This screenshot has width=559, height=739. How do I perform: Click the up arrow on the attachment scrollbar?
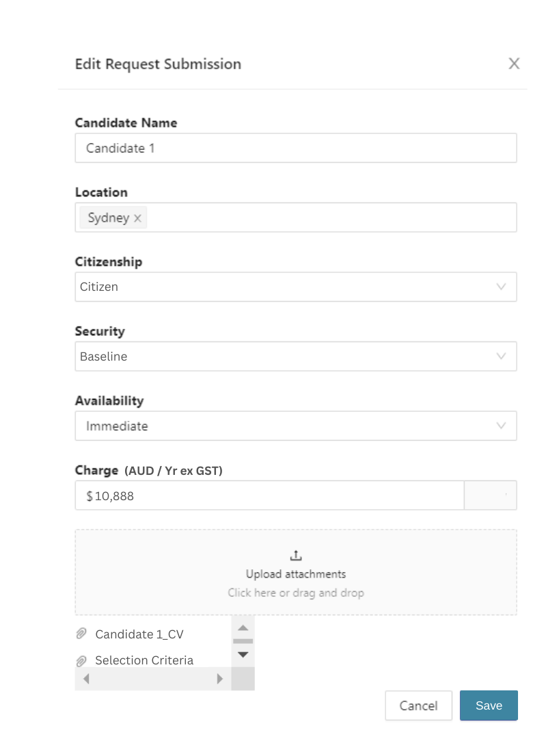click(x=243, y=627)
